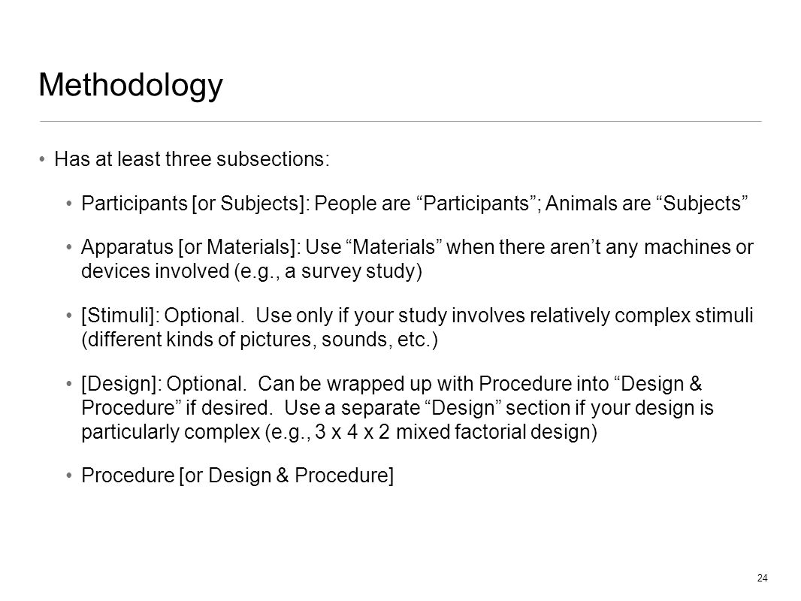
Task: Click the bullet dot before Apparatus
Action: click(69, 248)
